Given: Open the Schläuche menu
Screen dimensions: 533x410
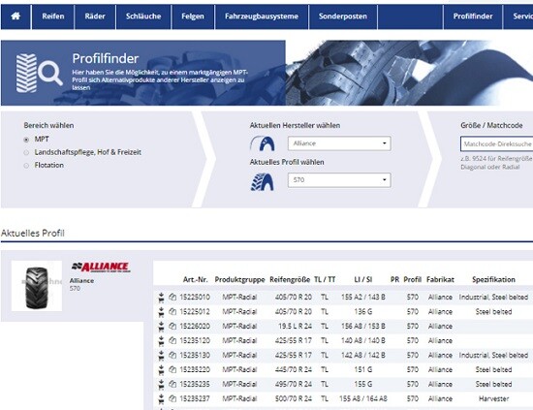Looking at the screenshot, I should 143,16.
